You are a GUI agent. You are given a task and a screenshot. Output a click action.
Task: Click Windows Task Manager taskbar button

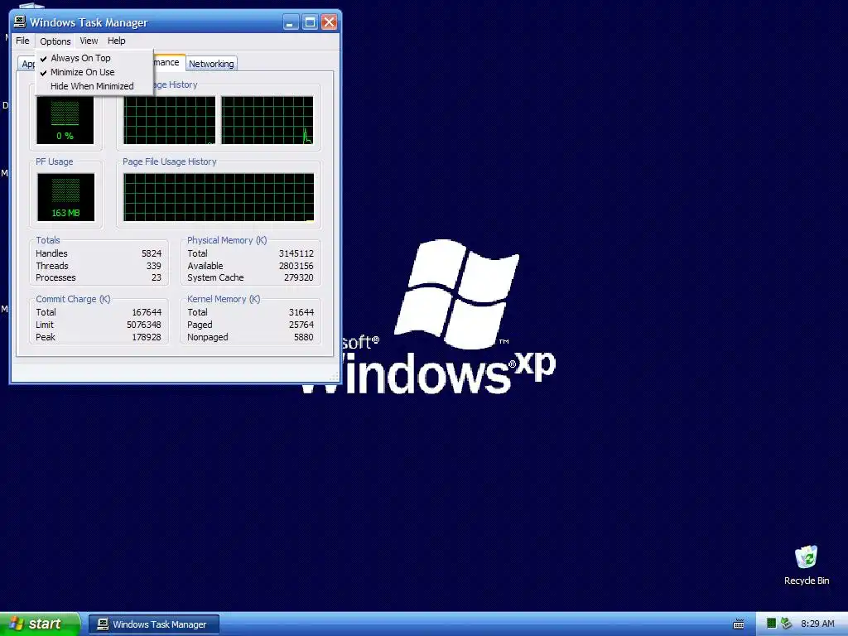(153, 624)
